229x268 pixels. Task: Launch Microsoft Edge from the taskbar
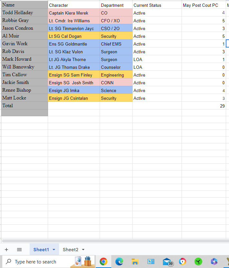point(119,262)
